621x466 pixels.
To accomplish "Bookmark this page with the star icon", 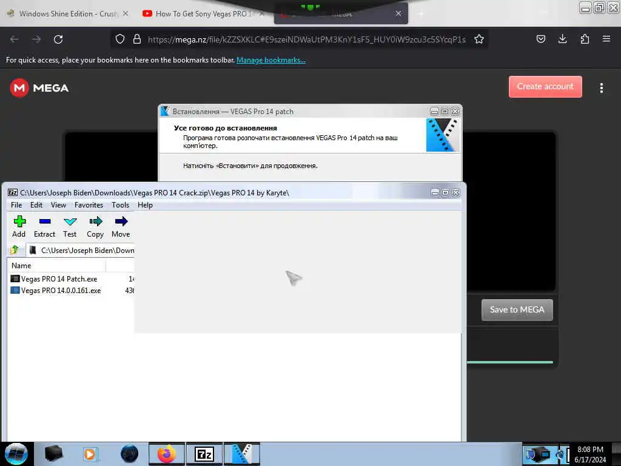I will (x=479, y=39).
